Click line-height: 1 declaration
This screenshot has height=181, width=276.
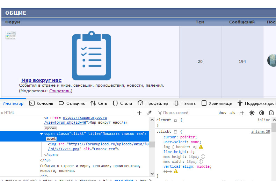pos(179,152)
